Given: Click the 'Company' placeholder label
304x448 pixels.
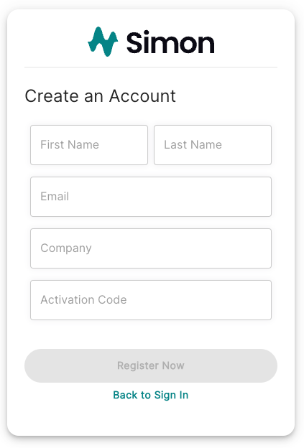Looking at the screenshot, I should (66, 248).
